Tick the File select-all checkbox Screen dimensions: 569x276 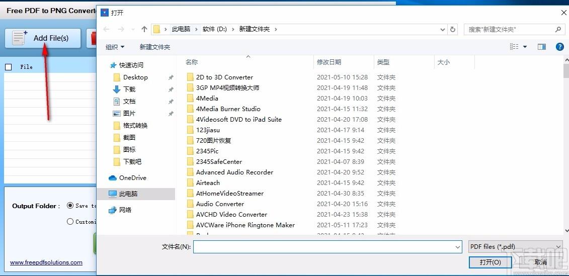coord(8,67)
